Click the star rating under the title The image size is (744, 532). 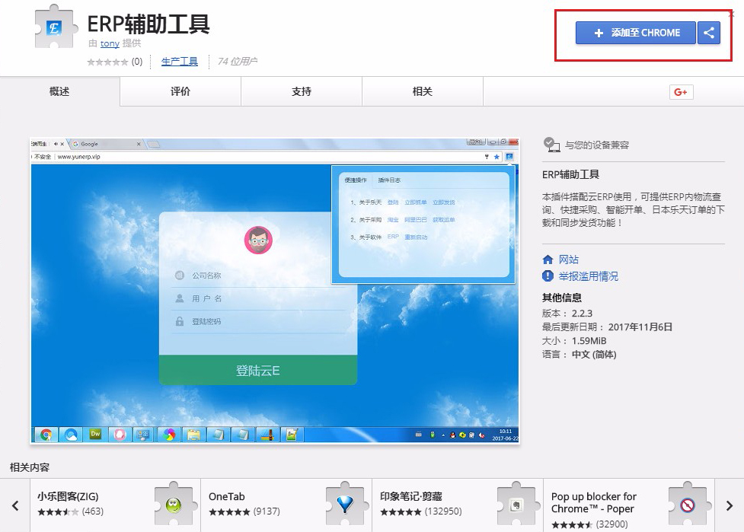coord(107,62)
